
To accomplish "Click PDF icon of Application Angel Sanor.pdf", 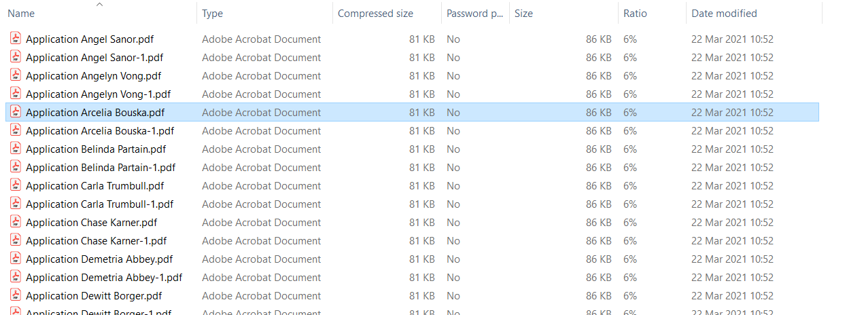I will 15,39.
